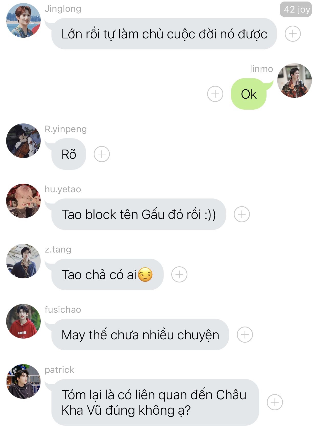Open fusichao's red hoodie avatar
This screenshot has width=318, height=430.
tap(23, 321)
